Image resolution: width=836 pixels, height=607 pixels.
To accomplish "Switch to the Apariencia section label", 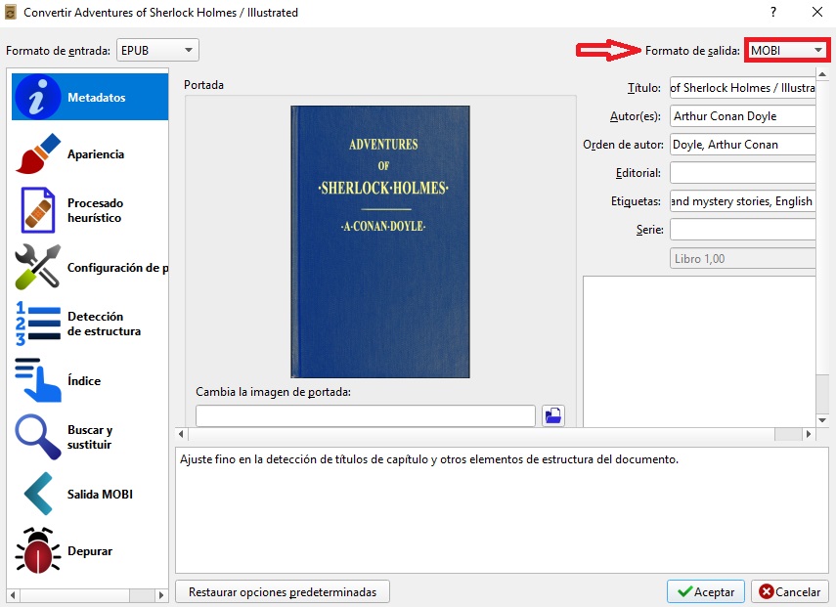I will coord(96,154).
